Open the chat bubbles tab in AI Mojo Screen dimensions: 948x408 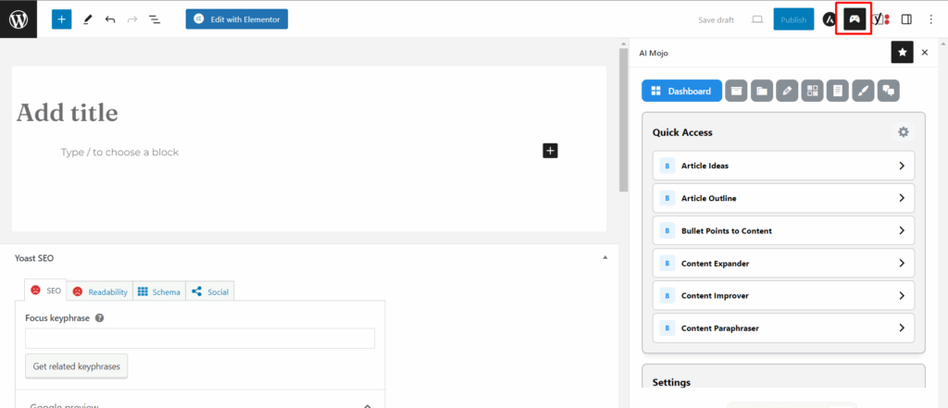coord(888,92)
